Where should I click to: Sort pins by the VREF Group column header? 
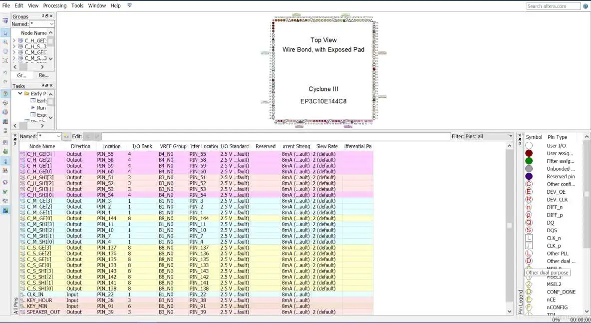pos(173,146)
